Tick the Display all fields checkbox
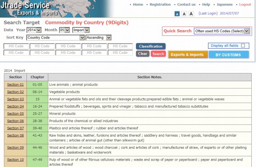Viewport: 256px width, 167px height. 243,46
